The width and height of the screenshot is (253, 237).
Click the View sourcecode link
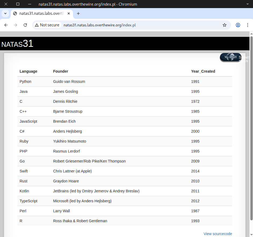tap(218, 234)
